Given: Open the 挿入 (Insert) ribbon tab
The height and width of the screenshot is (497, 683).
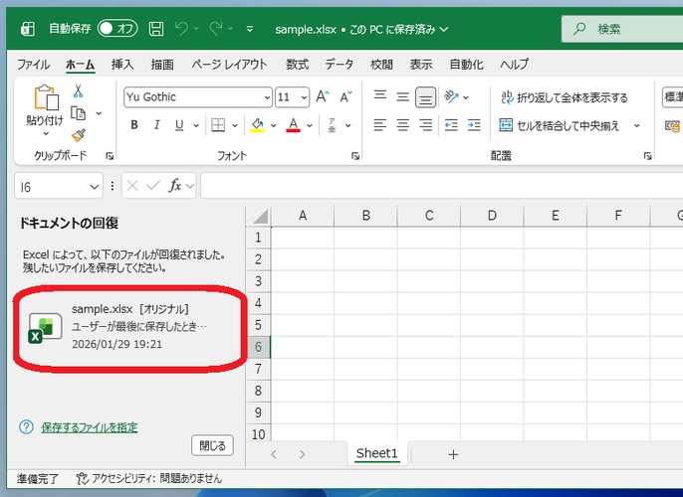Looking at the screenshot, I should tap(122, 65).
